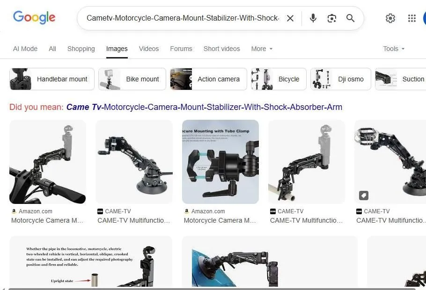The image size is (426, 290).
Task: Expand the More dropdown
Action: [x=262, y=49]
